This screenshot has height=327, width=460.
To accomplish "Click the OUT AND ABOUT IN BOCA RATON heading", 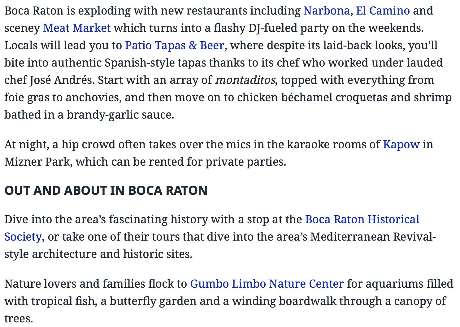I will [x=106, y=190].
